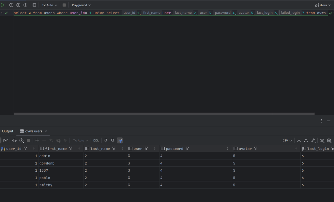Select the dvwa.users result tab
Screen dimensions: 334x202
(34, 131)
